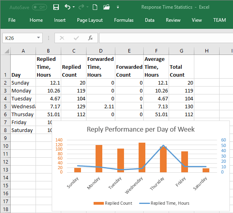Click the Save icon in quick access toolbar

point(56,7)
